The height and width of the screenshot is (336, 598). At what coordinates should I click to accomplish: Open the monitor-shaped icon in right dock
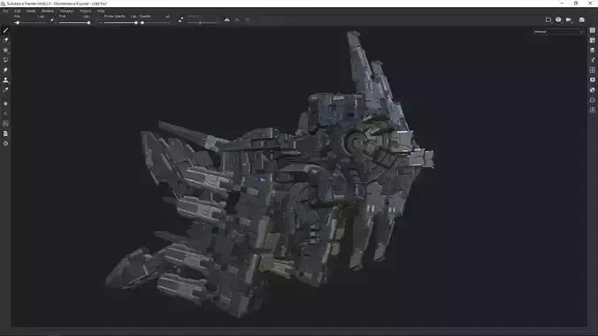pyautogui.click(x=593, y=80)
